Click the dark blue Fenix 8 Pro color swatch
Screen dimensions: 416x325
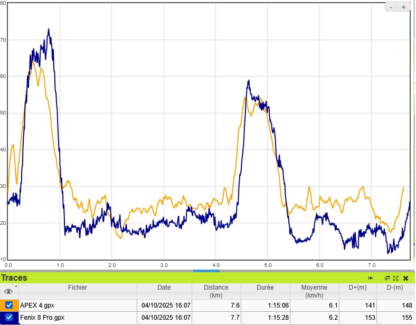click(x=2, y=317)
